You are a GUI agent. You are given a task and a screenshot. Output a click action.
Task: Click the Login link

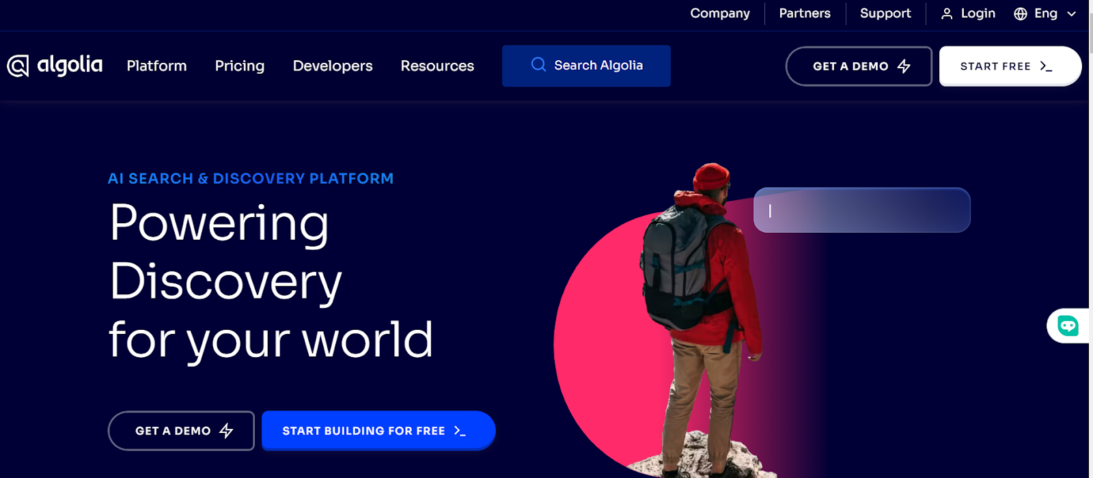pos(978,13)
